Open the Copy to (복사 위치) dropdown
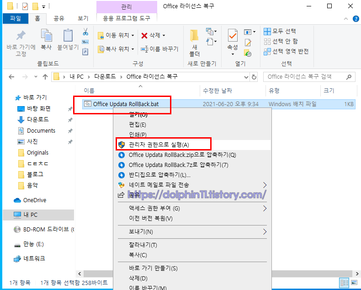Screen dimensions: 361x290 [116, 49]
